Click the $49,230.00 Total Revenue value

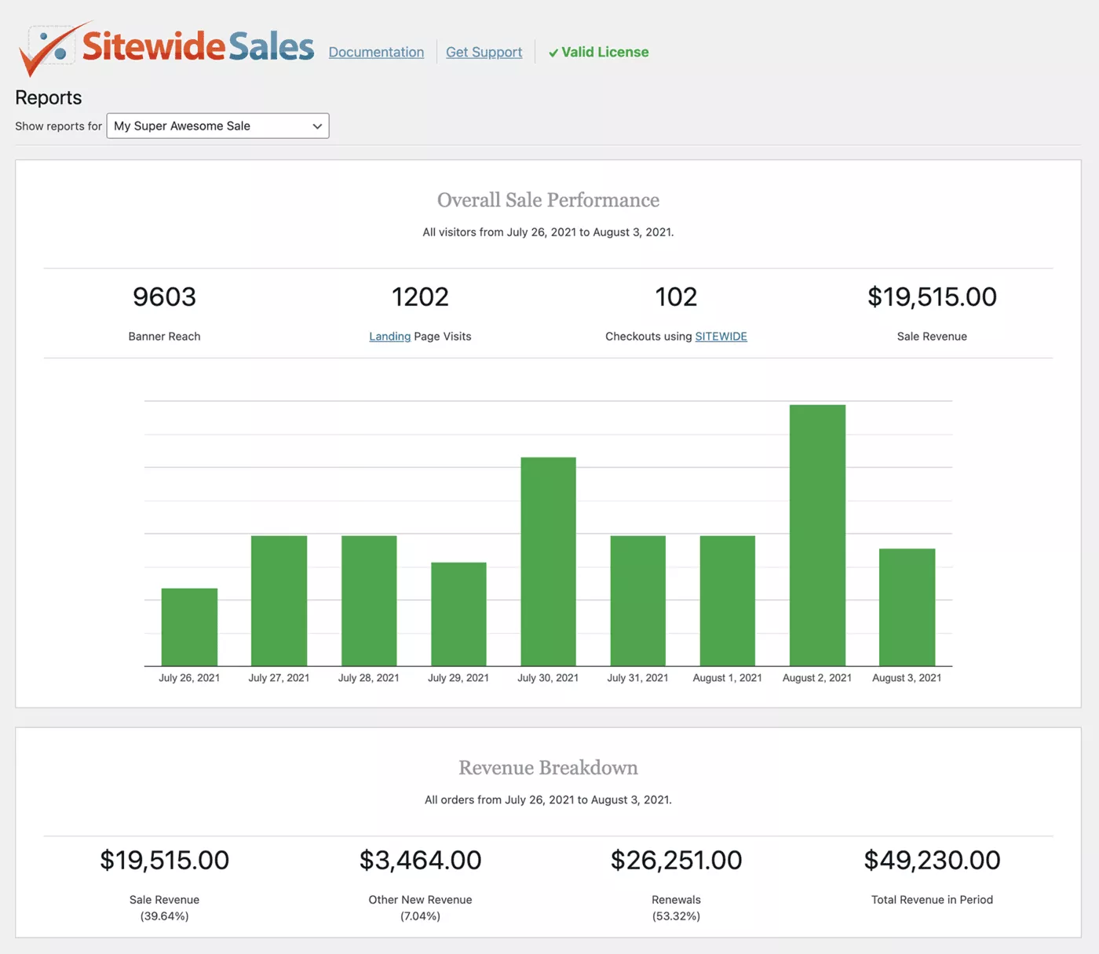(932, 860)
